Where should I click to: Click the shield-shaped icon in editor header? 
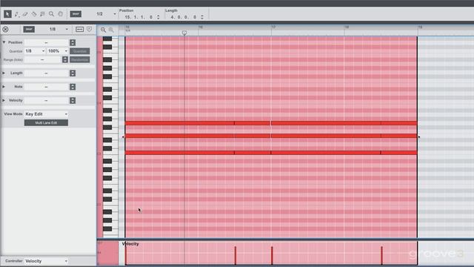point(89,29)
